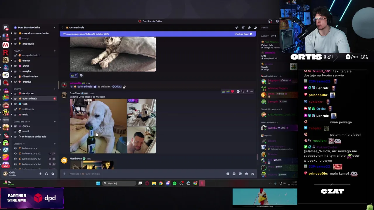
Task: Reply to SzauCiau's message with arrow icon
Action: coord(242,92)
